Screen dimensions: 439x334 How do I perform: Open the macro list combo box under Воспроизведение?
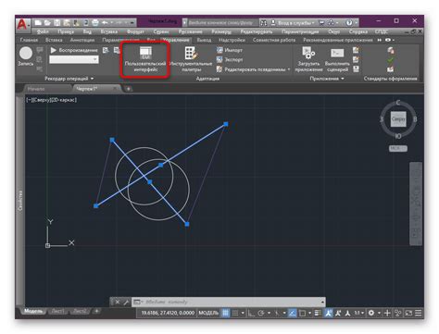[x=74, y=59]
